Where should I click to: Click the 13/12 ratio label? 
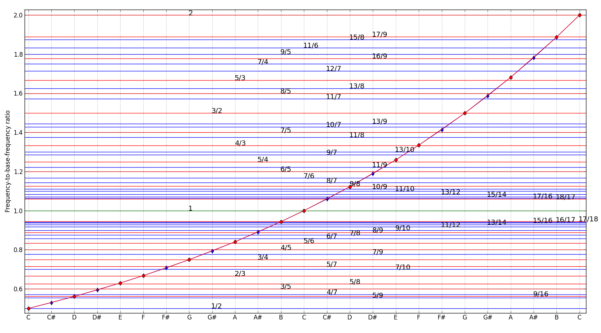coord(450,192)
